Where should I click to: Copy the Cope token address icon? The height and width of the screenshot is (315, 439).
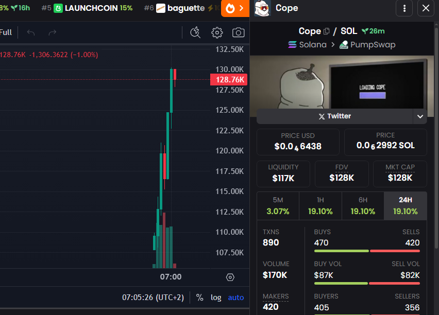click(x=327, y=31)
